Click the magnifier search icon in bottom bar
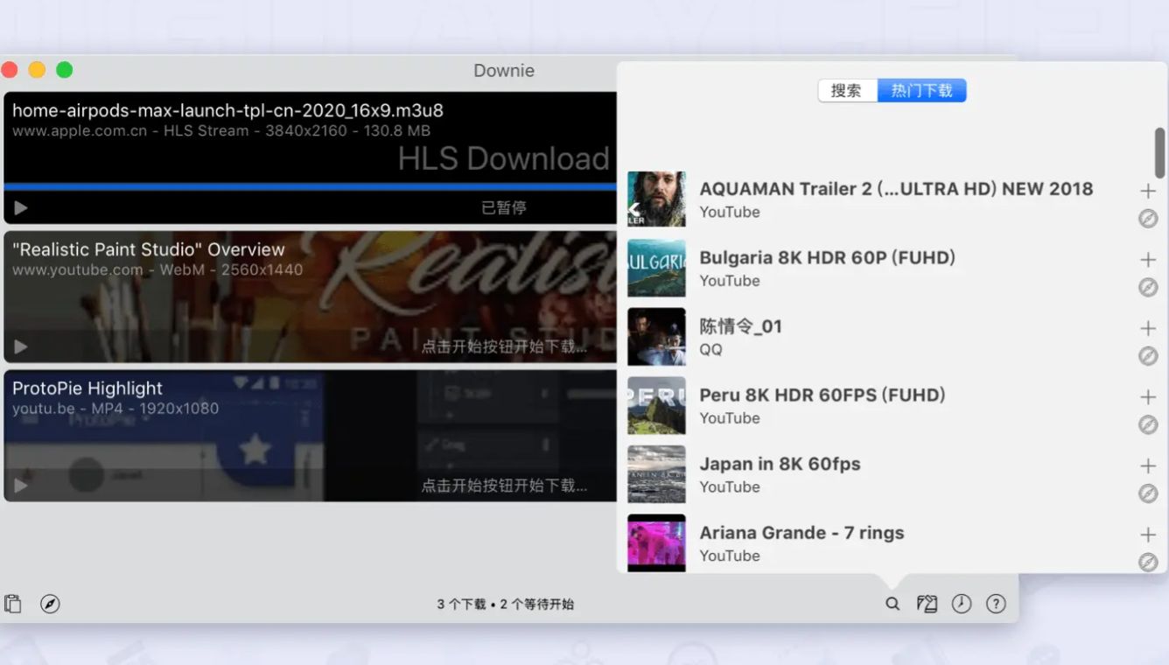Viewport: 1169px width, 665px height. 892,604
